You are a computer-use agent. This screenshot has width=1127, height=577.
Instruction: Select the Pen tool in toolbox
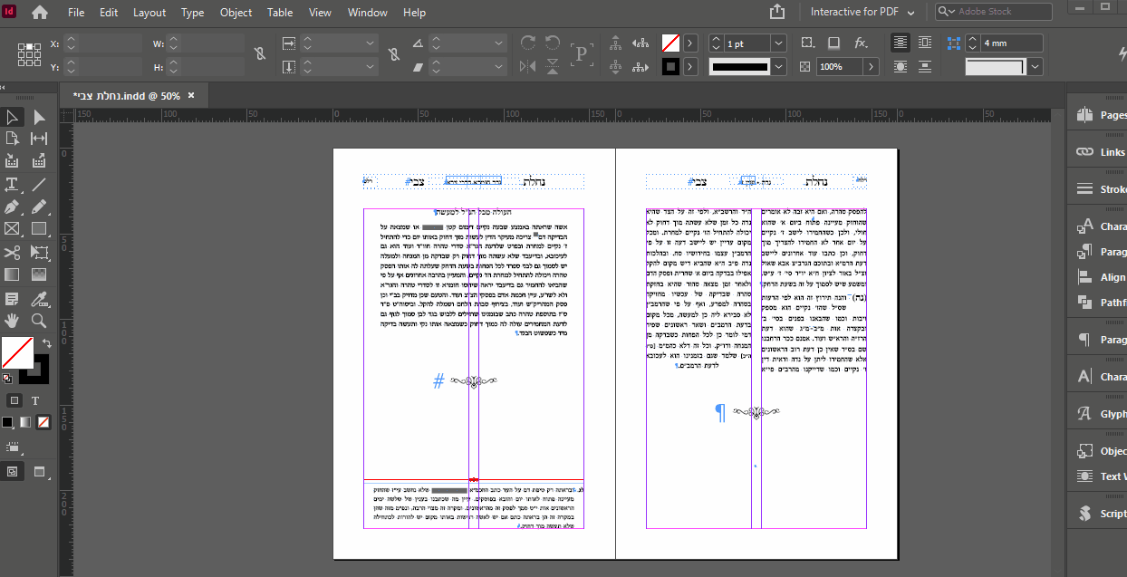(12, 207)
